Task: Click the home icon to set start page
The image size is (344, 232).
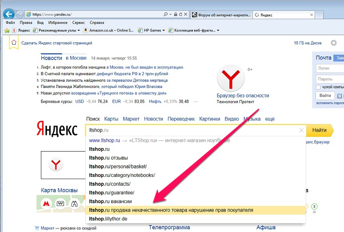Action: click(14, 42)
